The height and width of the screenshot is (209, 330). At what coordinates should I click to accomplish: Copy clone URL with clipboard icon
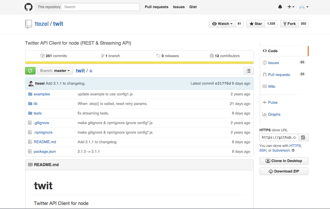pyautogui.click(x=303, y=137)
